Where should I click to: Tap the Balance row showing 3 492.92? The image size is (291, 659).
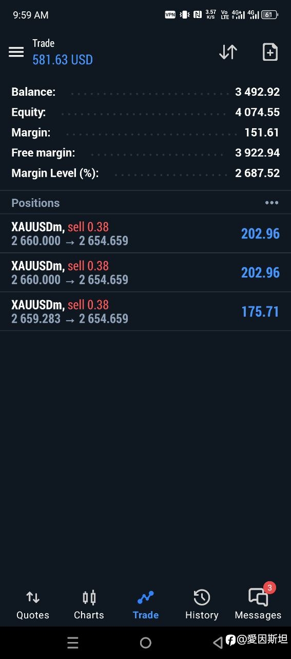[x=145, y=92]
